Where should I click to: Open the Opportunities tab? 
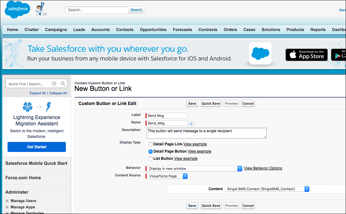tap(153, 29)
